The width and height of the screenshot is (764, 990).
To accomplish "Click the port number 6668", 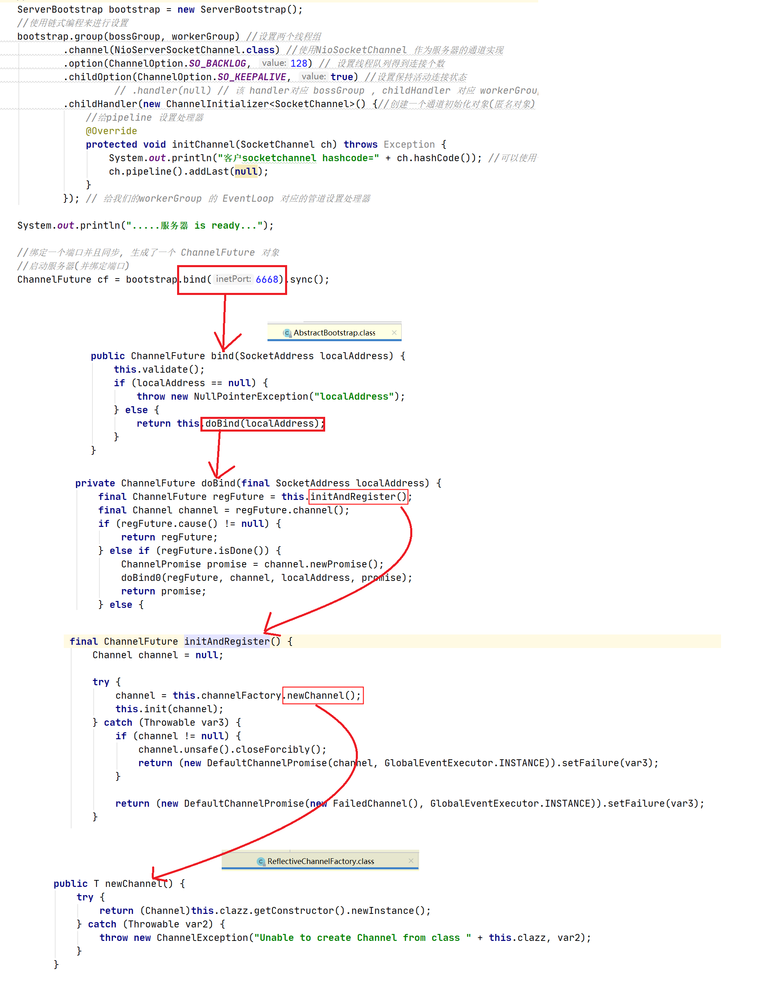I will [267, 279].
